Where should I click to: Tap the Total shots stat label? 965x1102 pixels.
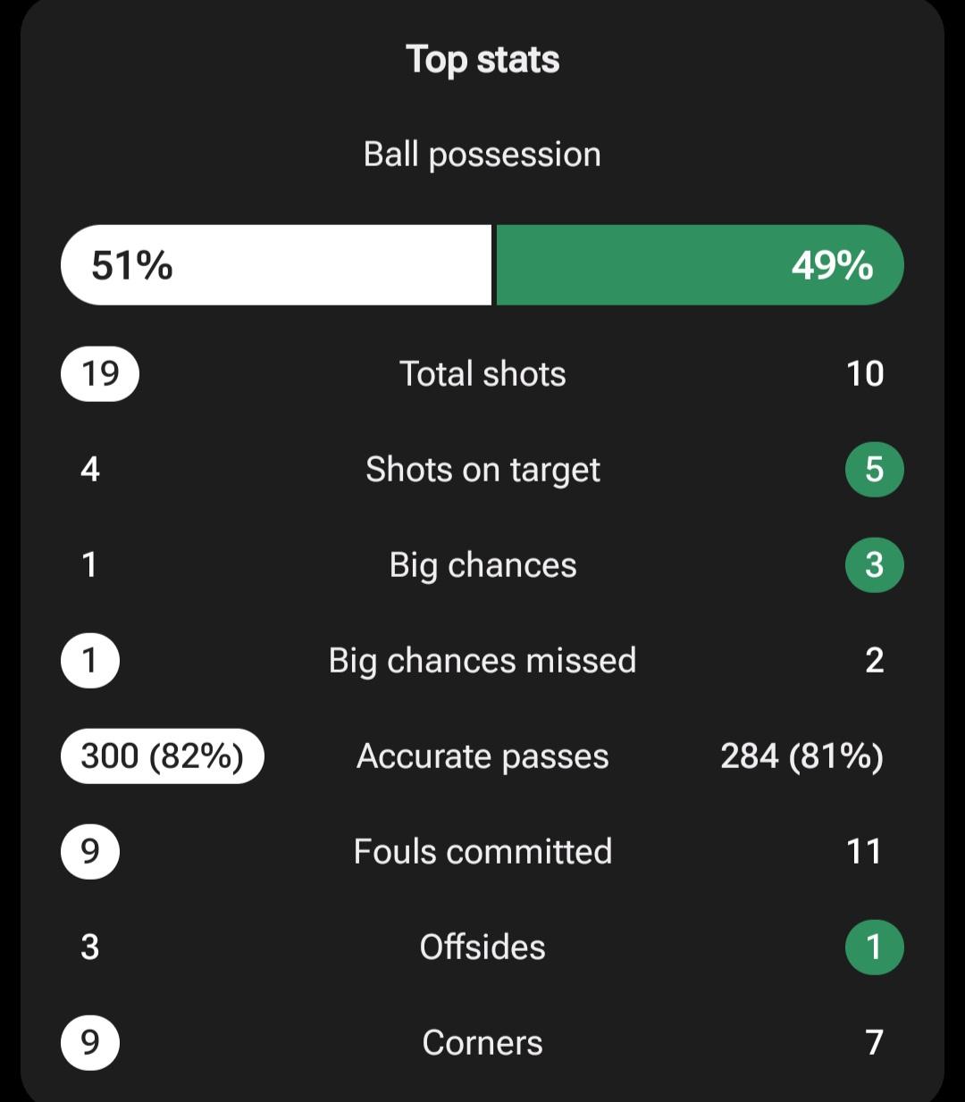click(482, 374)
